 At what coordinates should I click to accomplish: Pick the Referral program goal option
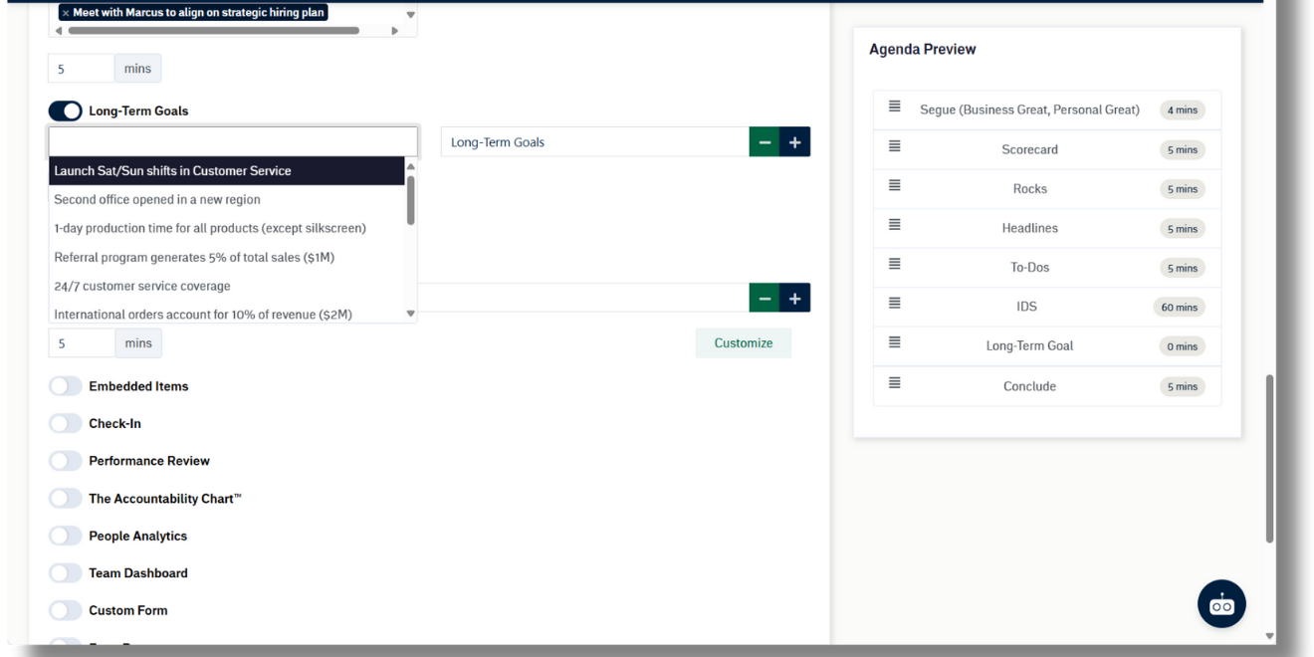pos(194,257)
